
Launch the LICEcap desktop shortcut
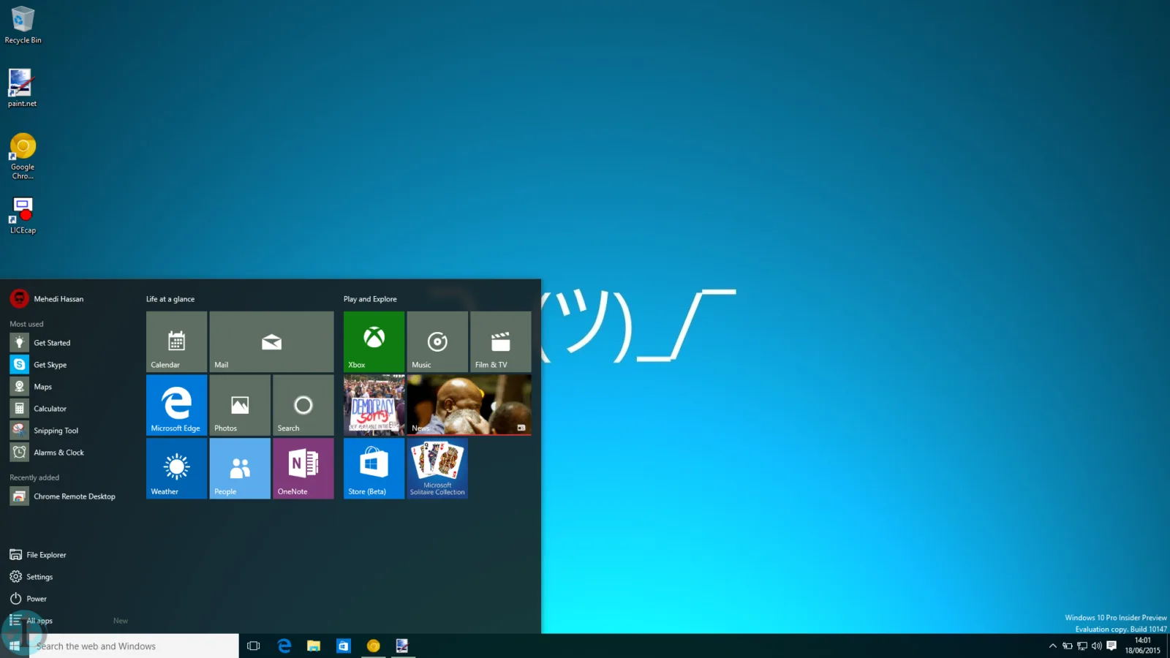(x=23, y=215)
